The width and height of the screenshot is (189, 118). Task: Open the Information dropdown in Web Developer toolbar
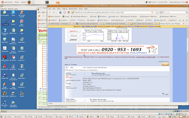pyautogui.click(x=103, y=20)
